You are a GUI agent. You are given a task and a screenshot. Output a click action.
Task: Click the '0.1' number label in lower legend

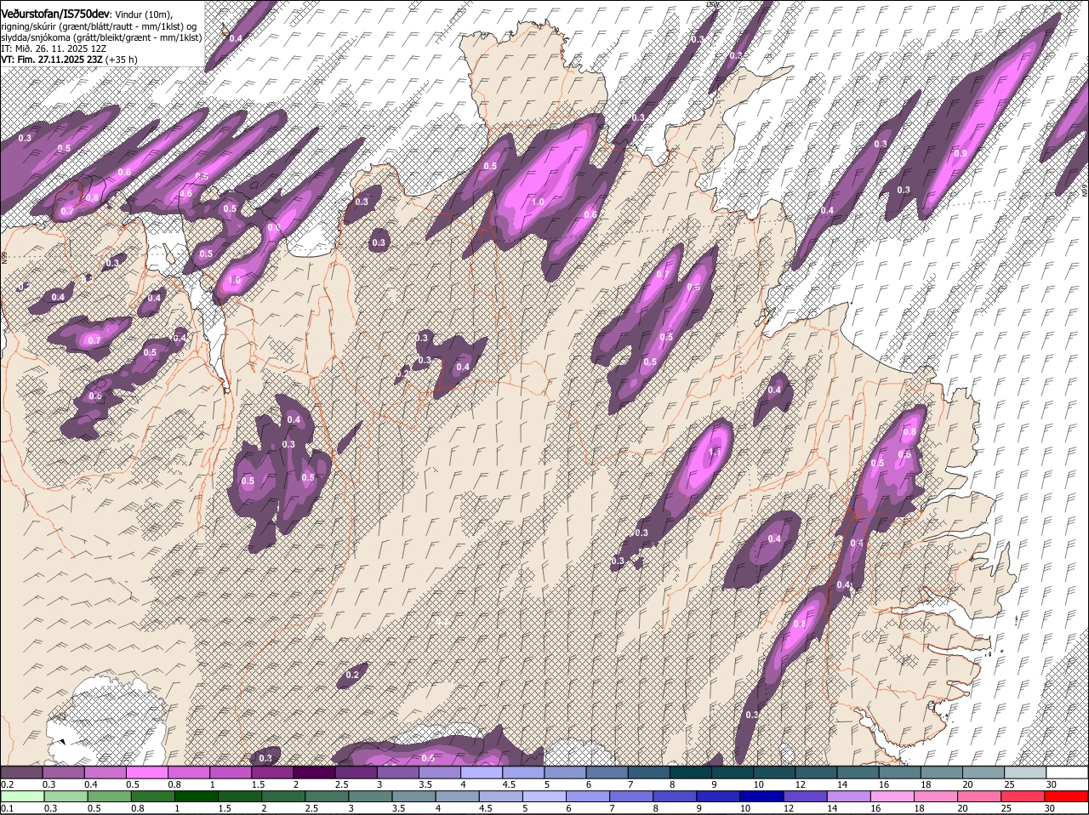(x=8, y=808)
